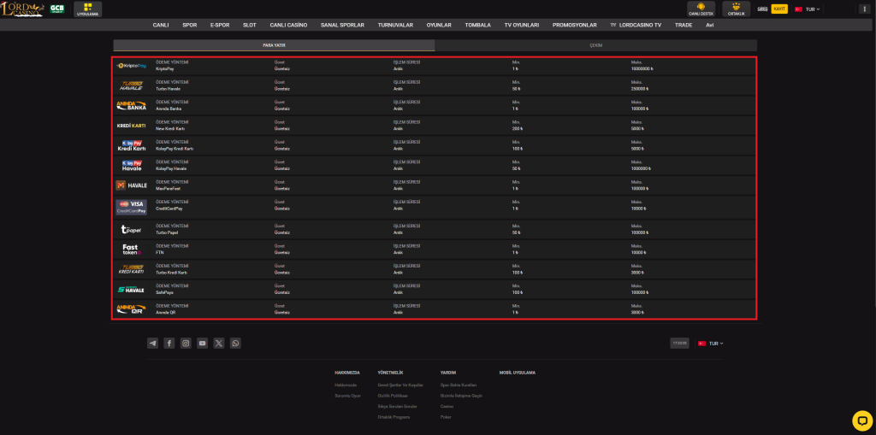Open the Gizlilik Politikası footer link
The width and height of the screenshot is (876, 435).
393,396
